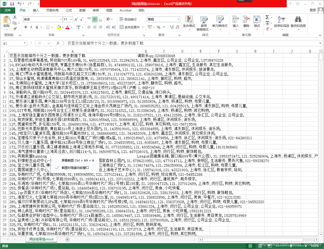Apply the yellow fill color bucket
324x249 pixels.
pos(59,27)
